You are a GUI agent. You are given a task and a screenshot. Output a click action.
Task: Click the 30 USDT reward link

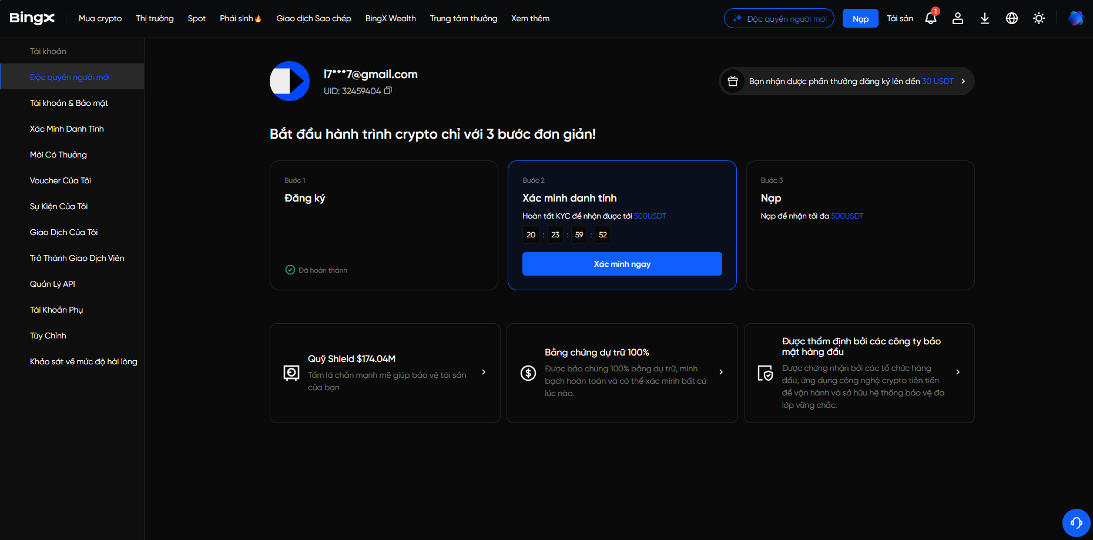click(937, 81)
